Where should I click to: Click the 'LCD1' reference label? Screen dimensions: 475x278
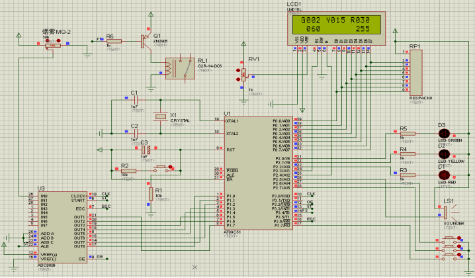(294, 4)
